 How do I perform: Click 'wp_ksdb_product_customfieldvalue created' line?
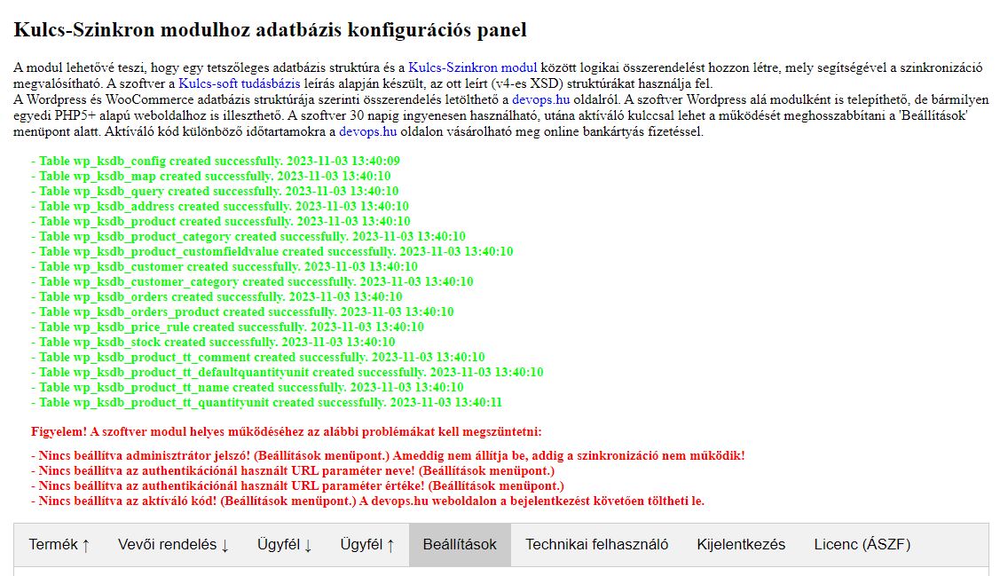[x=272, y=251]
